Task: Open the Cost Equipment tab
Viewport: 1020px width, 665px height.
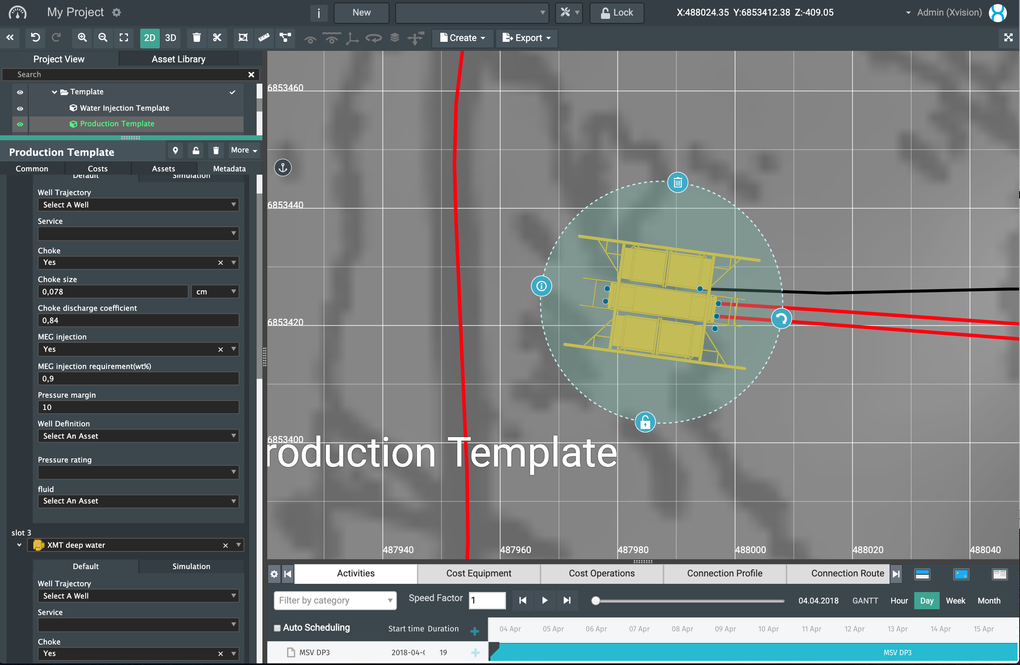Action: point(478,573)
